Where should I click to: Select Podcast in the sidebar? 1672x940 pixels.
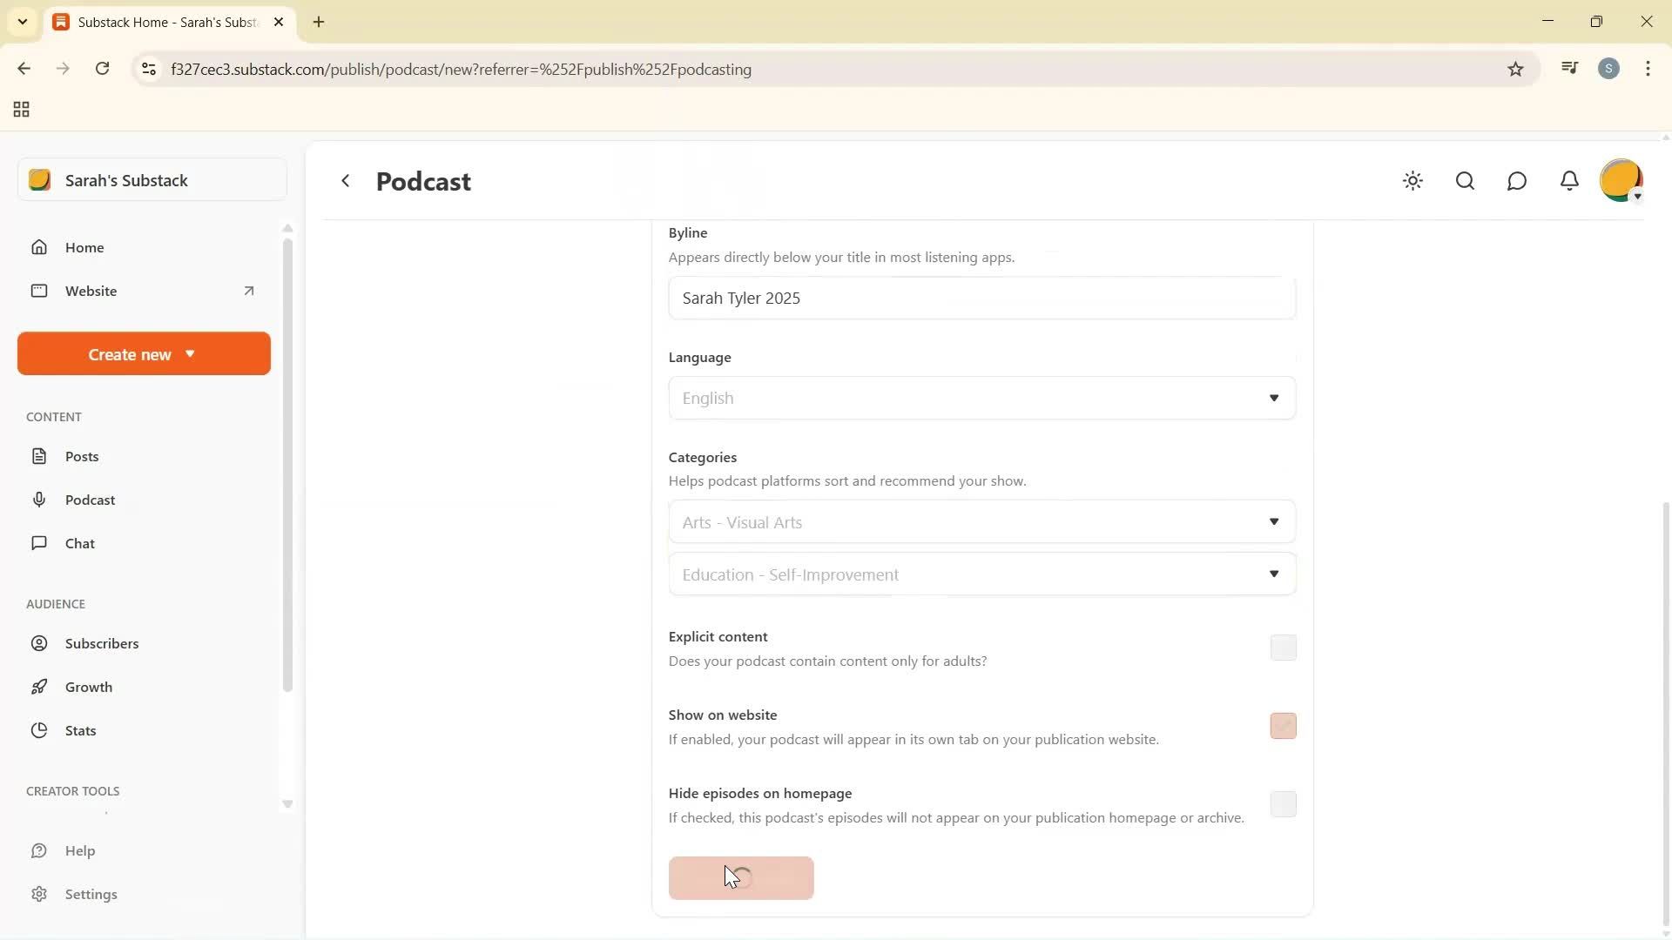pos(91,500)
